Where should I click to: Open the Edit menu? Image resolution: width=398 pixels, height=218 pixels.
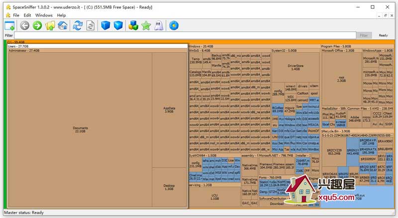click(27, 15)
